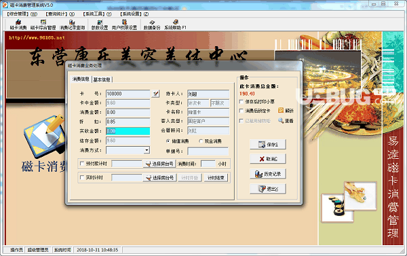407x256 pixels.
Task: Open 消费记录查询 toolbar icon
Action: [x=72, y=24]
